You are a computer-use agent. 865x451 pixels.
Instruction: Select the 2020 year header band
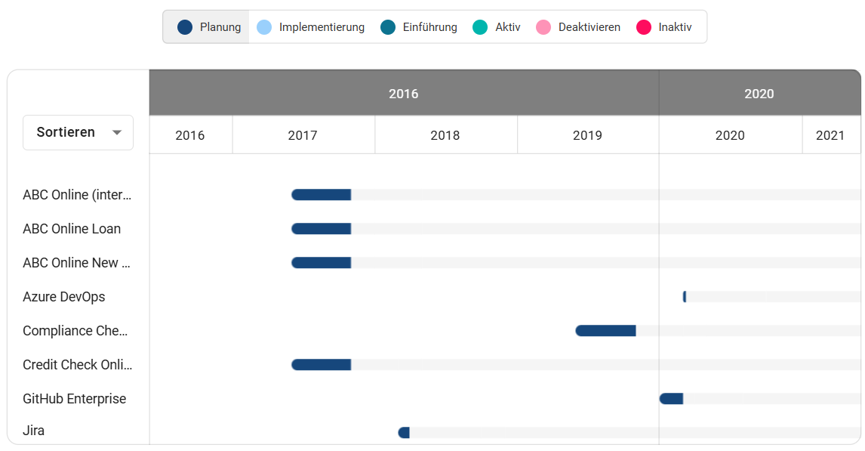point(759,93)
